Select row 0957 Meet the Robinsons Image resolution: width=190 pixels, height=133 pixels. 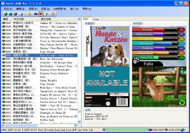pyautogui.click(x=39, y=59)
